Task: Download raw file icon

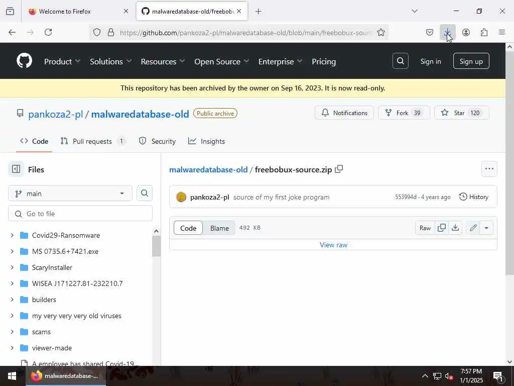Action: (x=455, y=228)
